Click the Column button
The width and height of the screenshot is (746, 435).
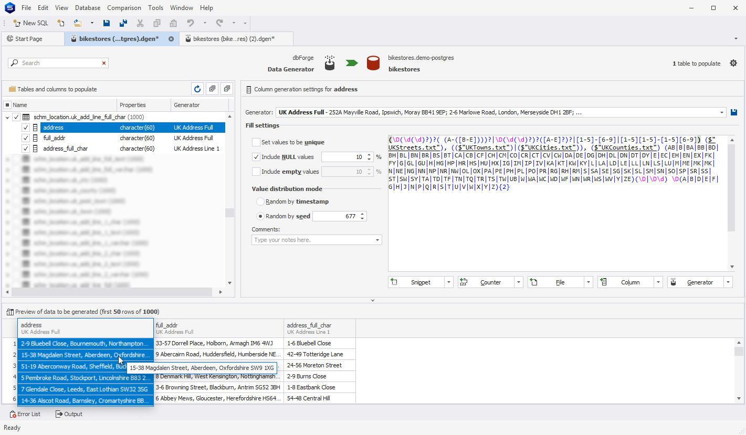(626, 282)
